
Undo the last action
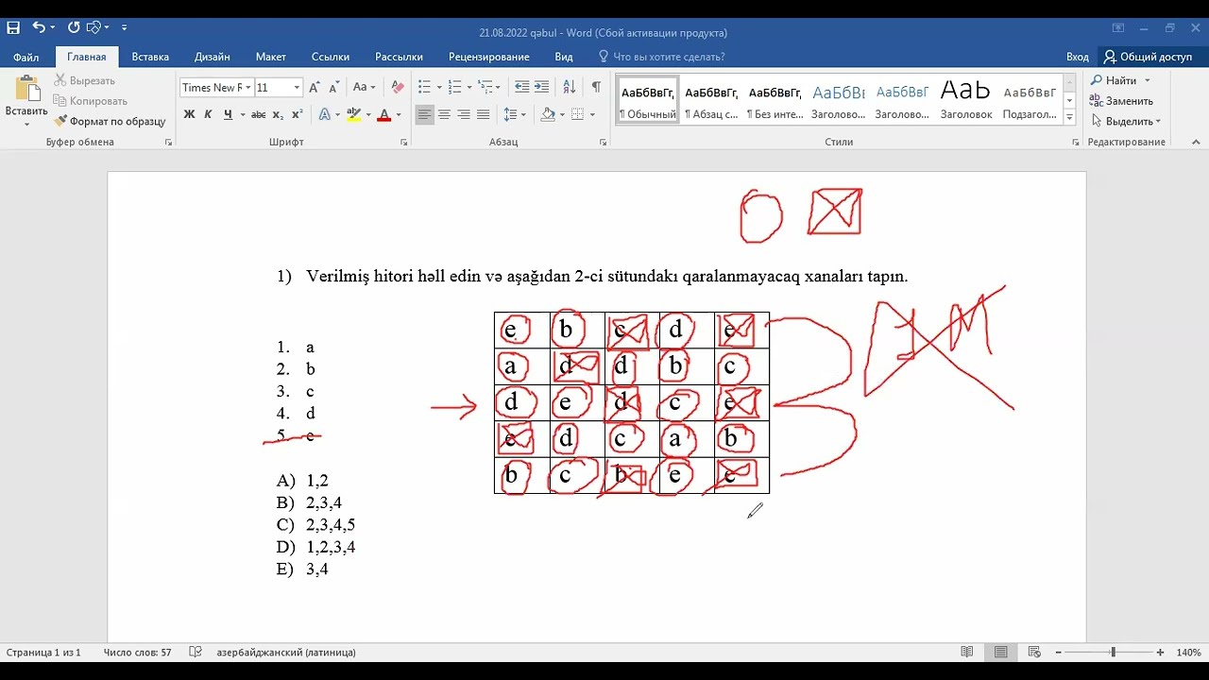(x=38, y=28)
